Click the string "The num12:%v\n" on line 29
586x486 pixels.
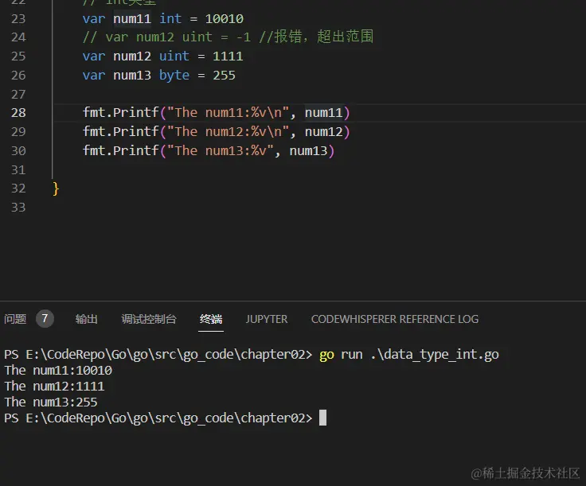pyautogui.click(x=228, y=132)
